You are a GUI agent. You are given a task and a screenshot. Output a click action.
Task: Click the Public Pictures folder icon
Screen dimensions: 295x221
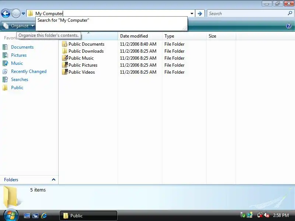(65, 65)
